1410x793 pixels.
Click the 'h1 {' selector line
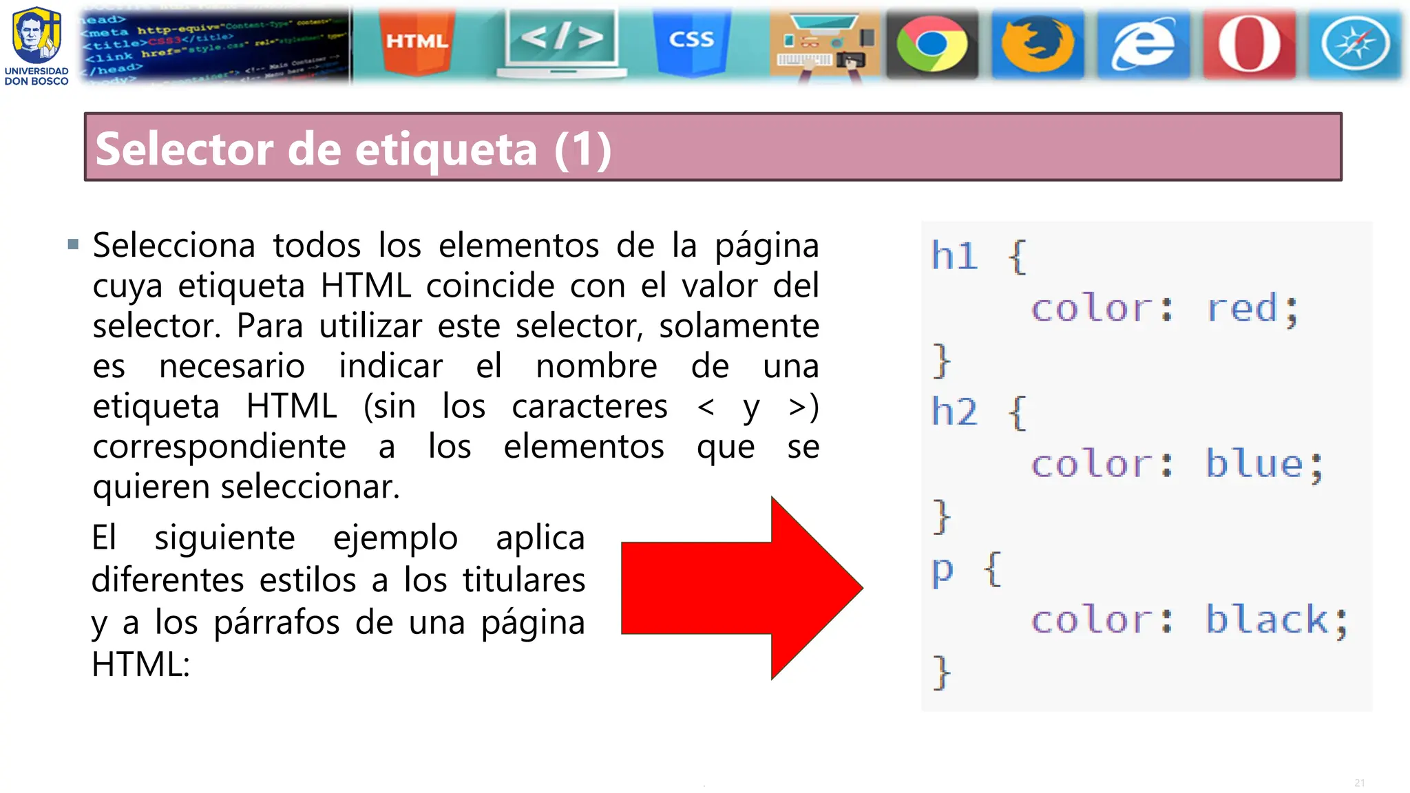pos(978,256)
